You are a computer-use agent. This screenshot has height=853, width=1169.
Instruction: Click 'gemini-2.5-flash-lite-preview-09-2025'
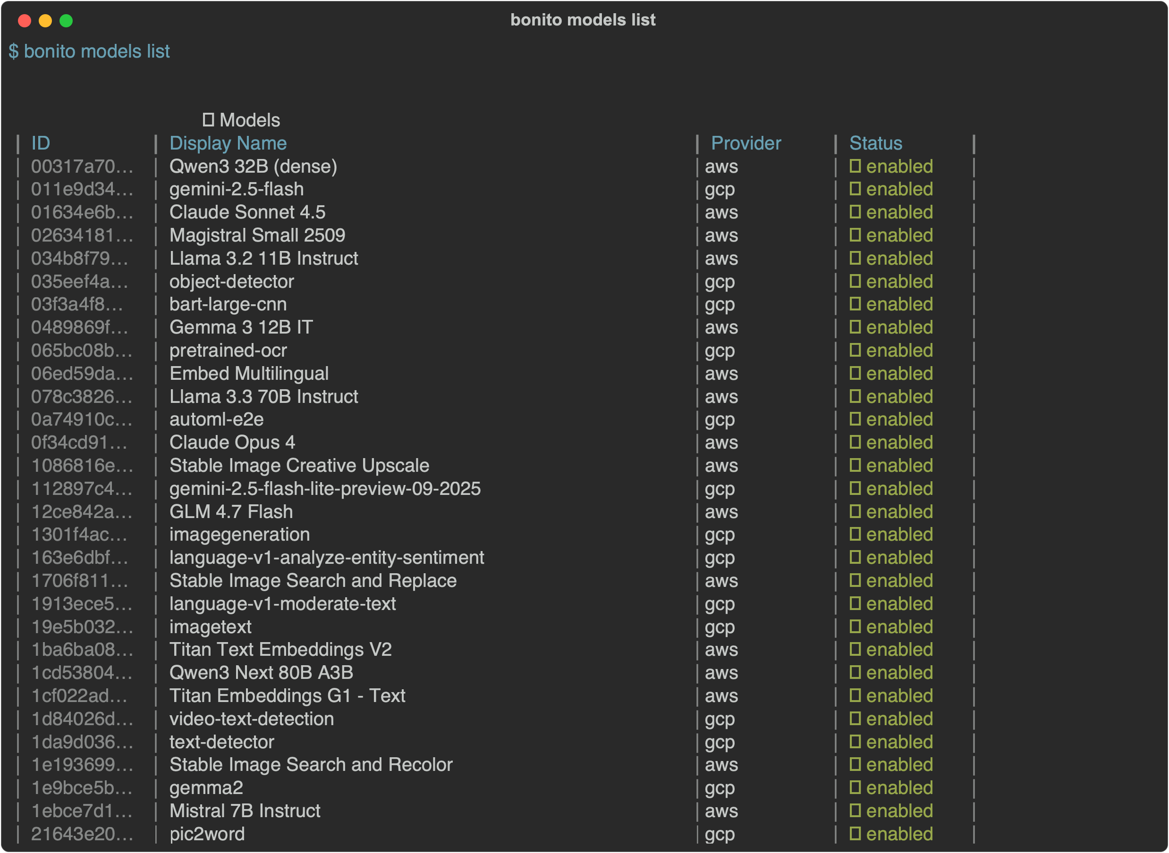tap(325, 489)
